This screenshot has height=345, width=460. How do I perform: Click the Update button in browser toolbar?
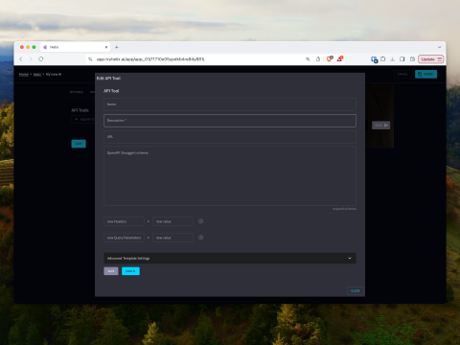pos(430,59)
